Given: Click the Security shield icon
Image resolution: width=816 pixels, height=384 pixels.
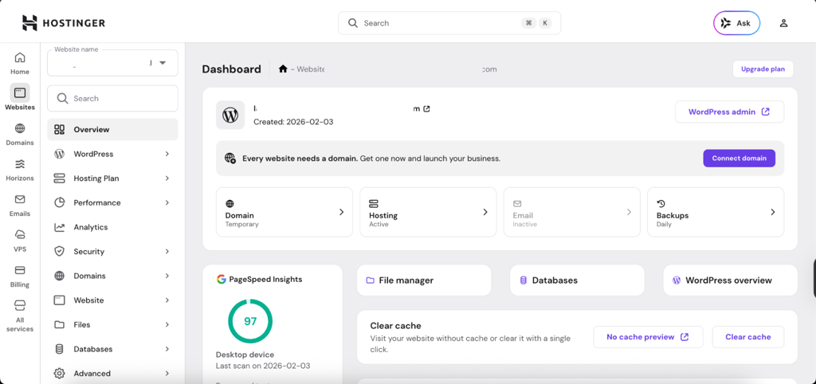Looking at the screenshot, I should click(x=59, y=252).
